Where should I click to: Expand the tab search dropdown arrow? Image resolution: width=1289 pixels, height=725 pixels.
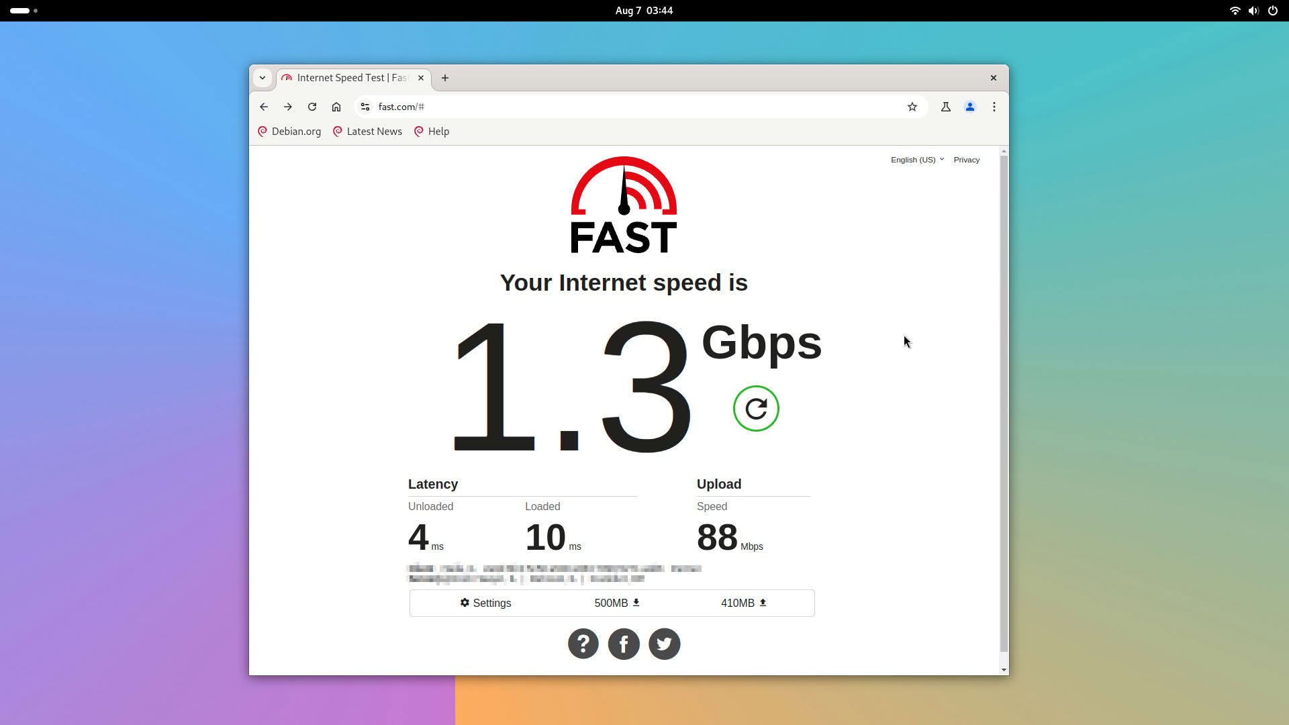[x=262, y=78]
